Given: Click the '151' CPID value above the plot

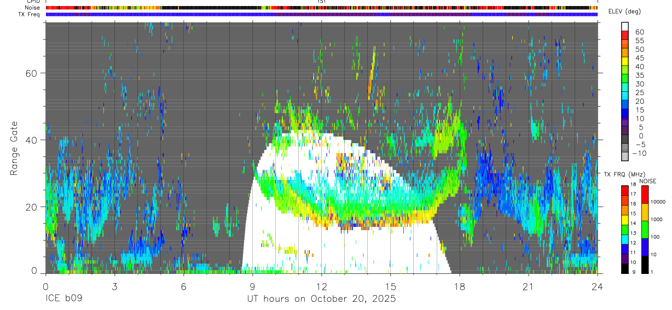Looking at the screenshot, I should (x=321, y=2).
